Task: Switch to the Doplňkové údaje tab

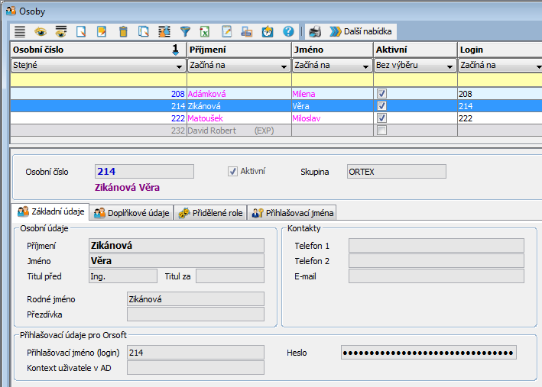Action: (132, 213)
